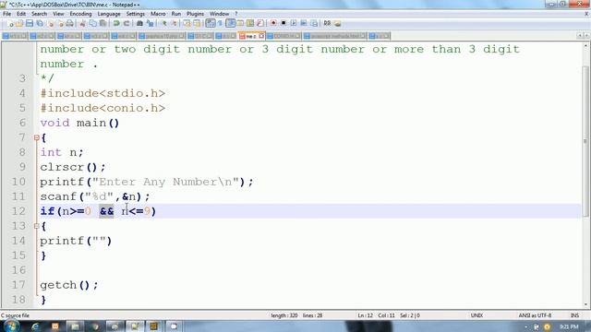Click the vertical scrollbar up arrow
Image resolution: width=591 pixels, height=332 pixels.
[585, 45]
